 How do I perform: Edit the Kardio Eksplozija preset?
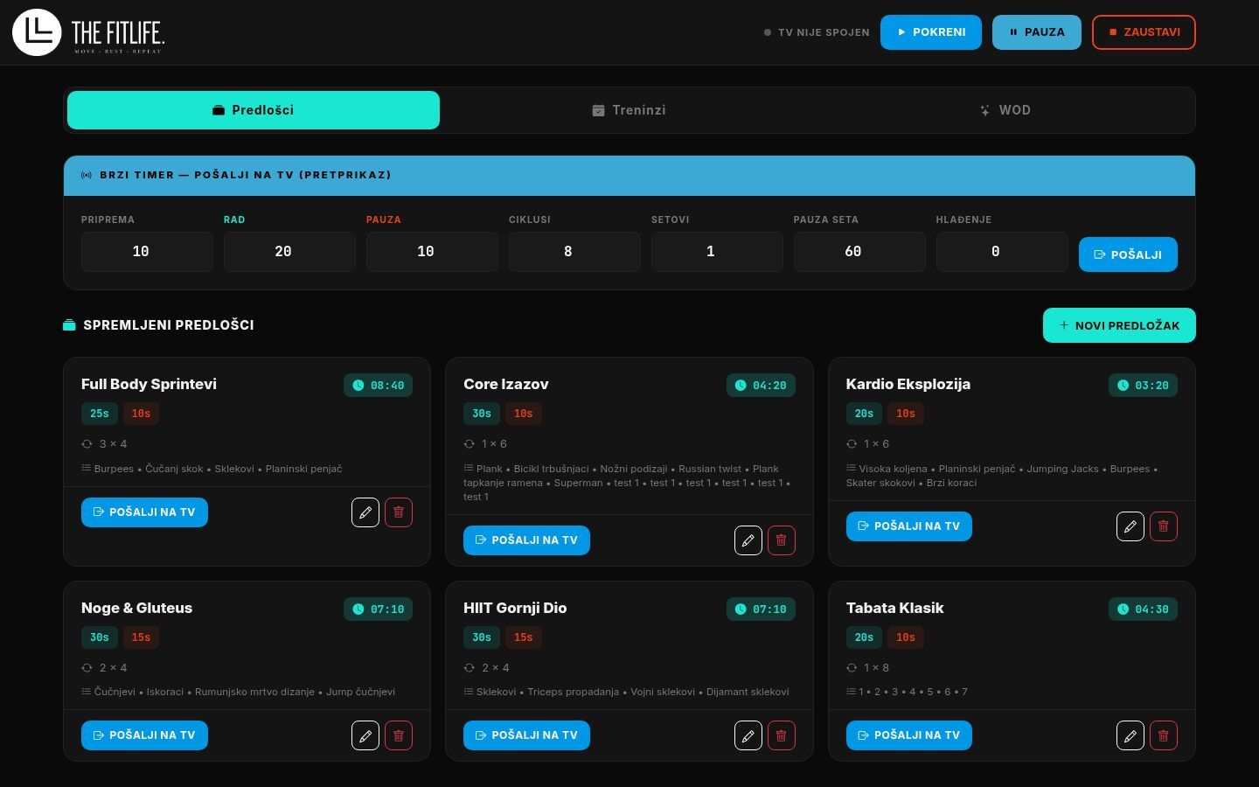(x=1130, y=526)
